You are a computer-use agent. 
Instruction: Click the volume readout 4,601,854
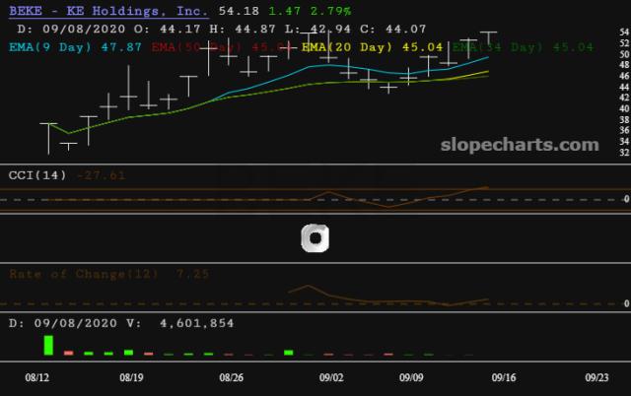pyautogui.click(x=197, y=323)
